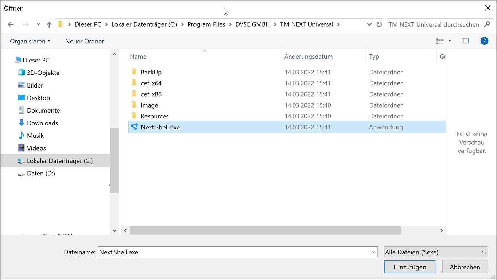Viewport: 497px width, 280px height.
Task: Select the cef_x86 folder name
Action: [x=151, y=94]
